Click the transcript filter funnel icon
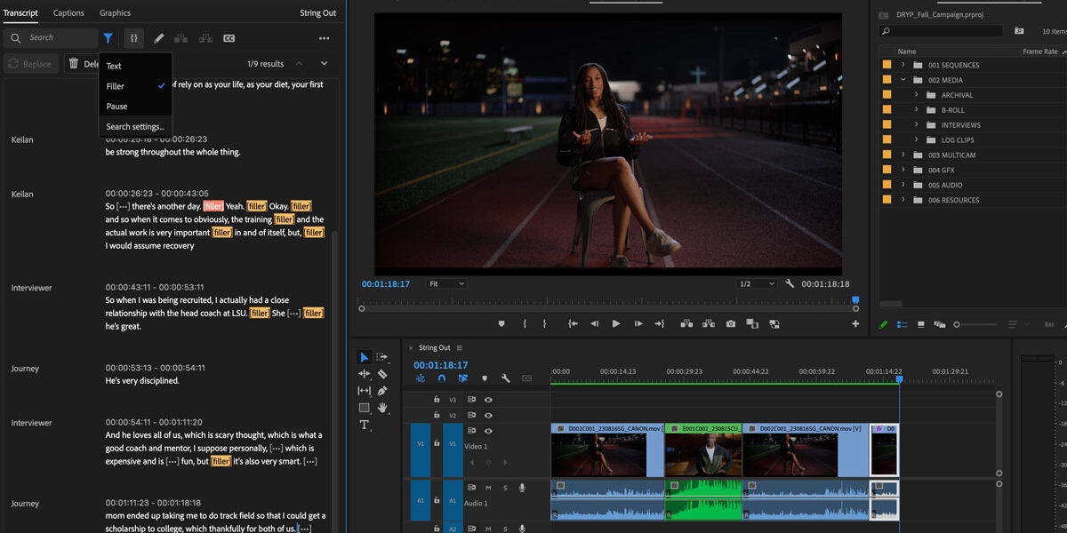Screen dimensions: 1067x533 (108, 38)
